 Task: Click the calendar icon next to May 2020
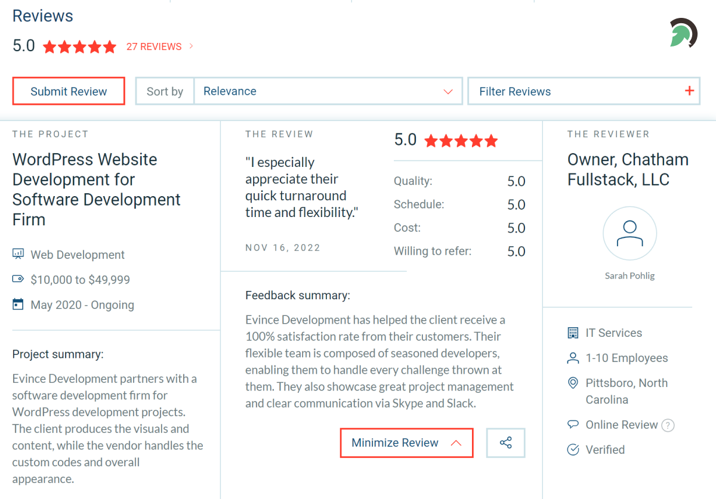[x=18, y=304]
